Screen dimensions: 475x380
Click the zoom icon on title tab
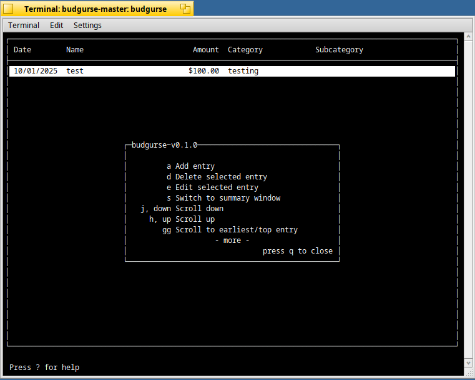[185, 9]
